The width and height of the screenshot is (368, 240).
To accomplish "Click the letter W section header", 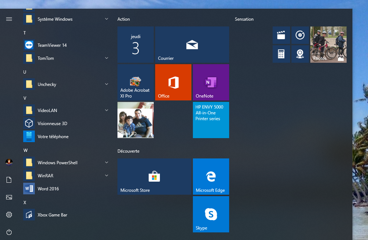I will pos(25,150).
